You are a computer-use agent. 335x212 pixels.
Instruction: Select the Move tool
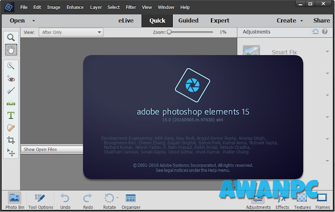click(x=11, y=152)
